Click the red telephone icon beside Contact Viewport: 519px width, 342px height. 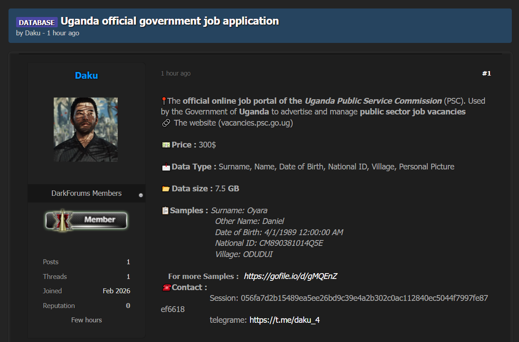[x=166, y=287]
